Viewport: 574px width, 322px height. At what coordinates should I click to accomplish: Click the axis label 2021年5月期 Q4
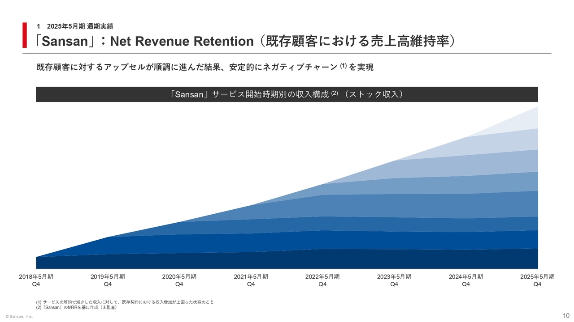click(x=251, y=280)
